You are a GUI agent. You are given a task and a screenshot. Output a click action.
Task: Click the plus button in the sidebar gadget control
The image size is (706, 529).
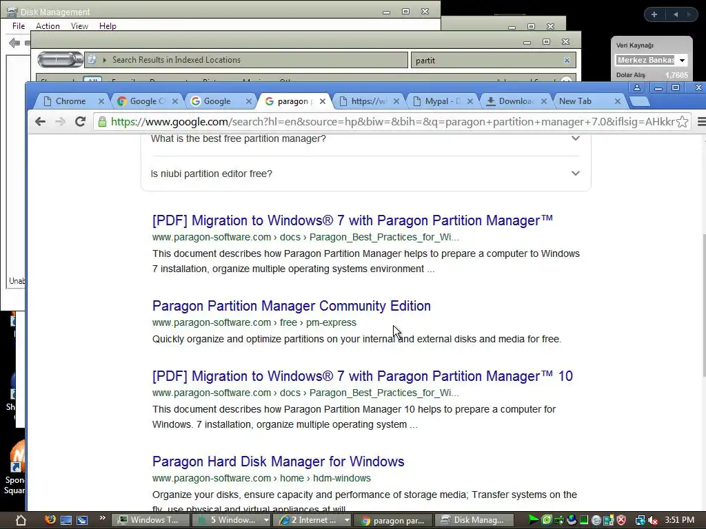click(654, 14)
